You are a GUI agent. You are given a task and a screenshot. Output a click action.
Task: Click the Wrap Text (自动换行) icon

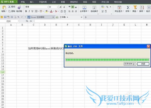(94, 7)
